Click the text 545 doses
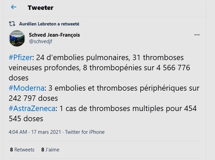 click(x=26, y=119)
